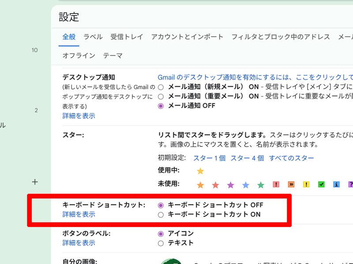Expand 詳細を表示 under button labels

pos(79,242)
